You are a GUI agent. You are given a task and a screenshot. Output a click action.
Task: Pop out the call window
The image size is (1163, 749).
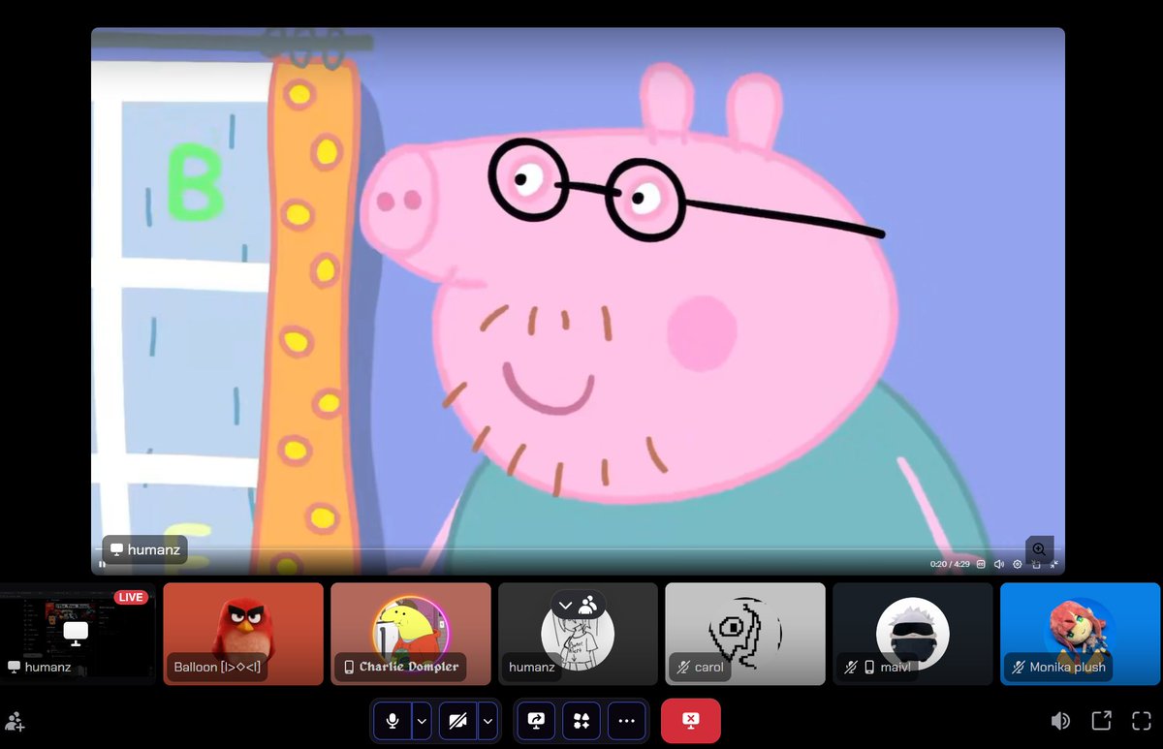coord(1101,721)
